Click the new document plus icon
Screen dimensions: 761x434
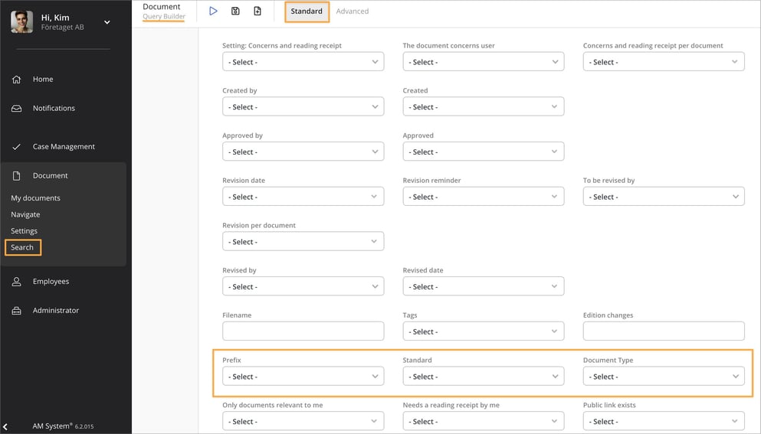pos(257,11)
